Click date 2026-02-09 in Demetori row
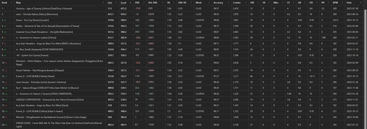Image resolution: width=367 pixels, height=129 pixels. [353, 62]
